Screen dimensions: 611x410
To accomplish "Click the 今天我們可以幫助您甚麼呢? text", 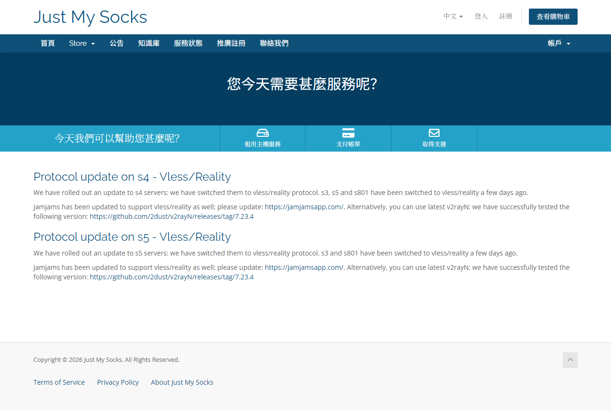I will [x=117, y=139].
